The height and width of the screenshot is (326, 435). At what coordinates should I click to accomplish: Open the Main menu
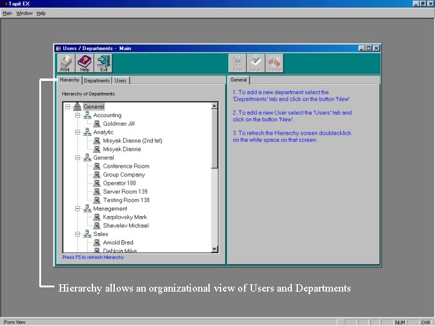click(x=7, y=13)
